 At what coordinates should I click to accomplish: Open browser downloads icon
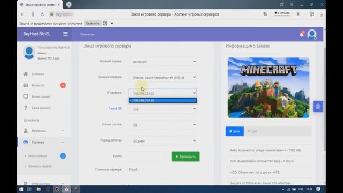point(322,14)
